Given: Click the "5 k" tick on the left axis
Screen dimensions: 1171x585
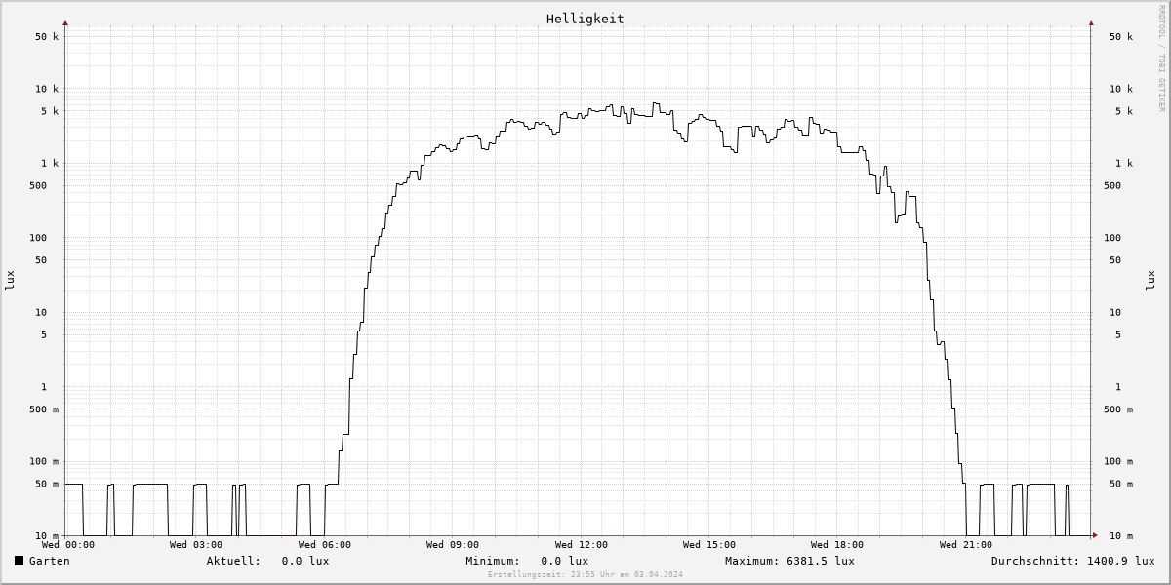Looking at the screenshot, I should (x=50, y=111).
